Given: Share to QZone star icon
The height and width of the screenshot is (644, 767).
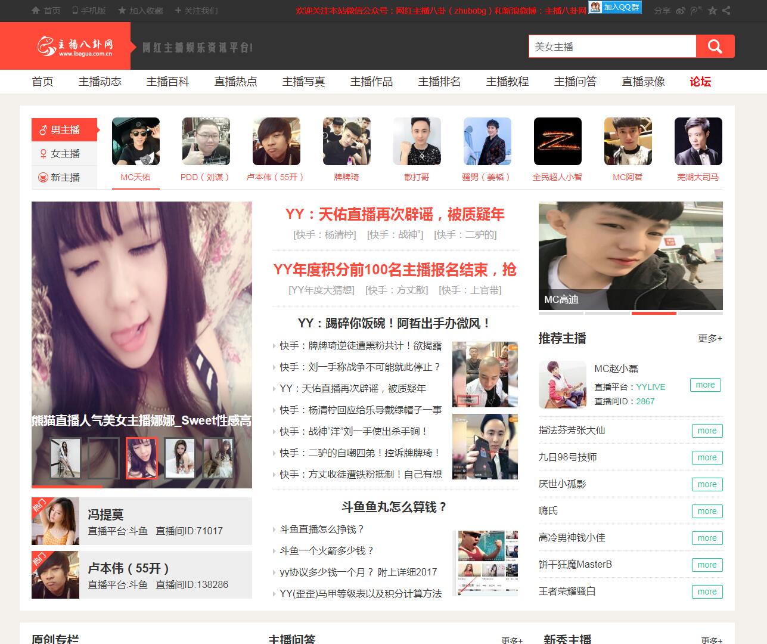Looking at the screenshot, I should click(x=712, y=11).
